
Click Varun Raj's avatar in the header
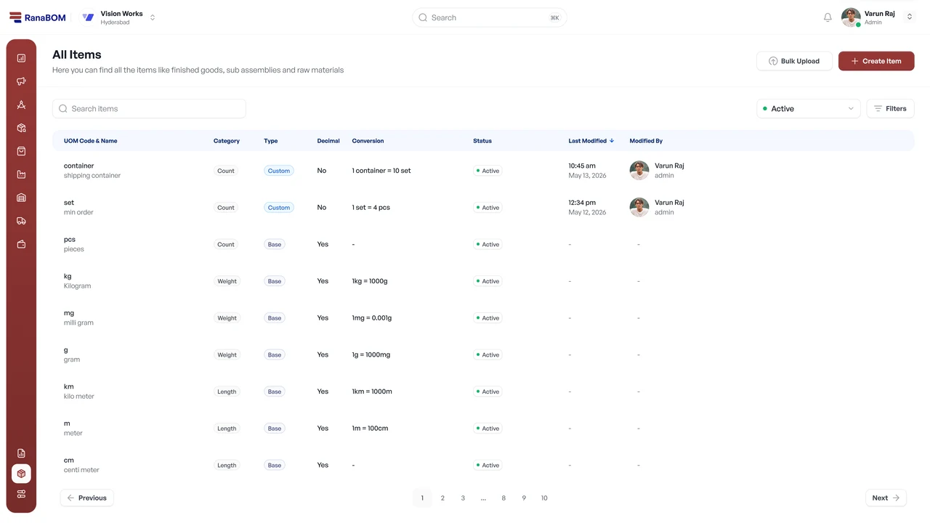point(851,17)
